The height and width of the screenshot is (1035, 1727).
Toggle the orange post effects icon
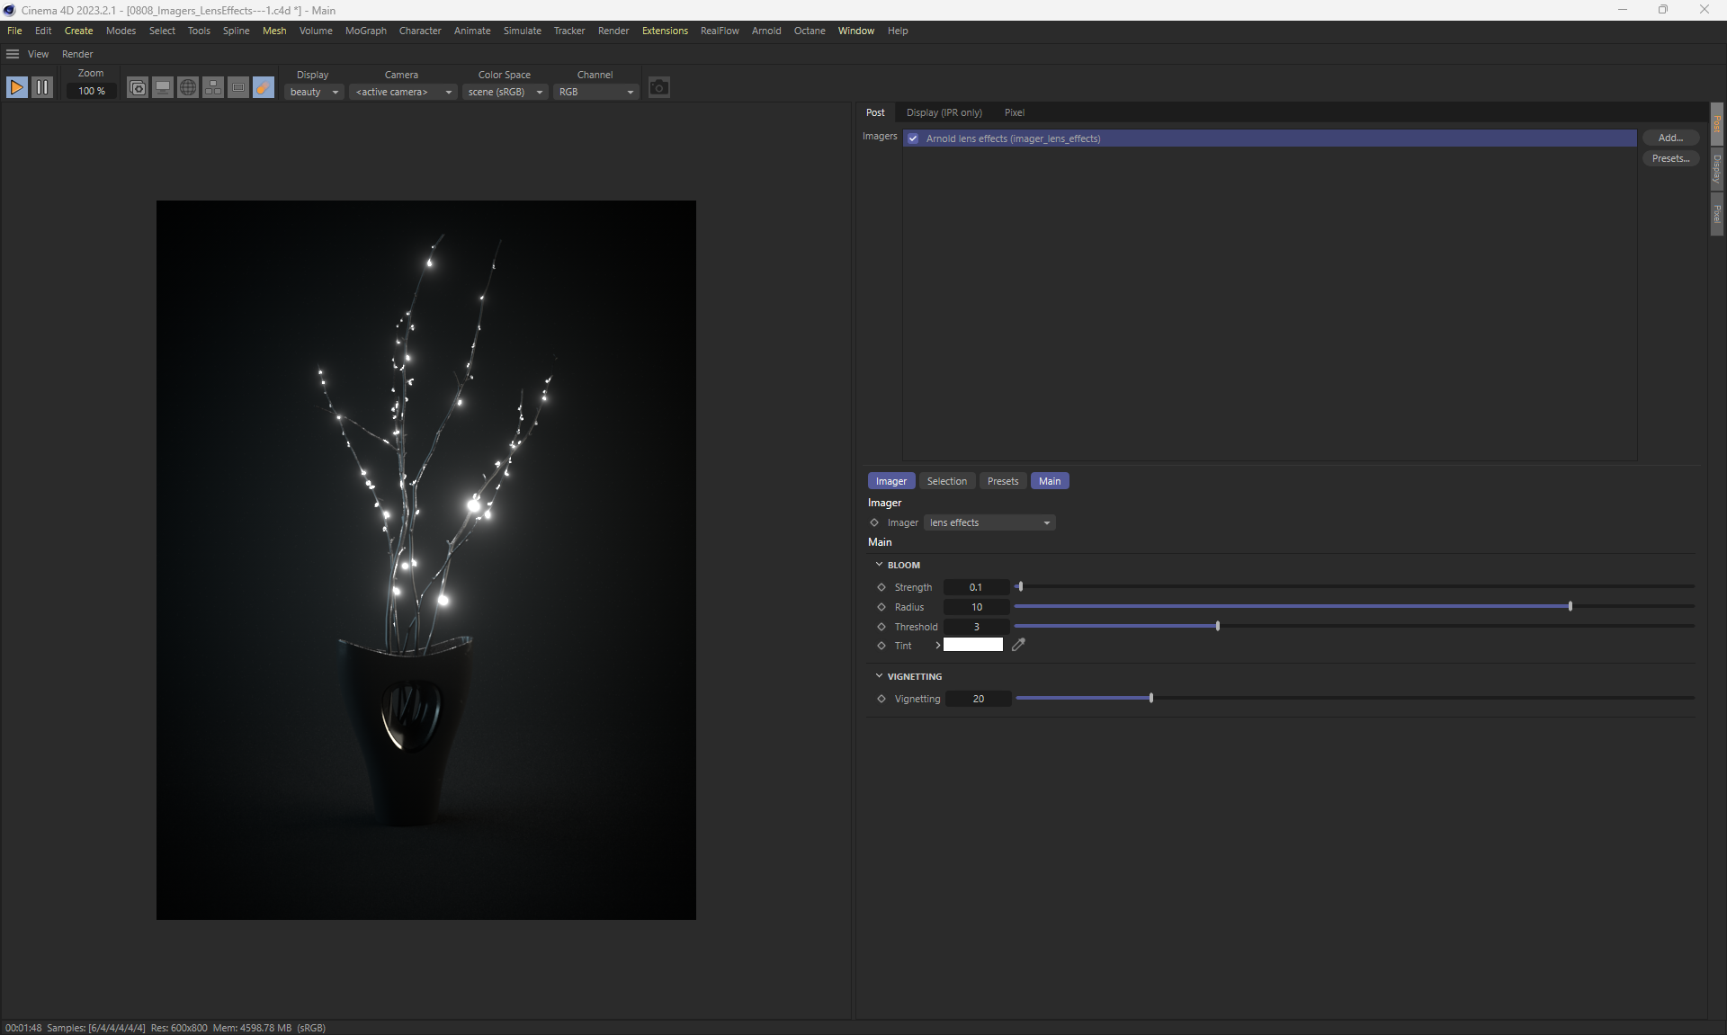(x=264, y=87)
